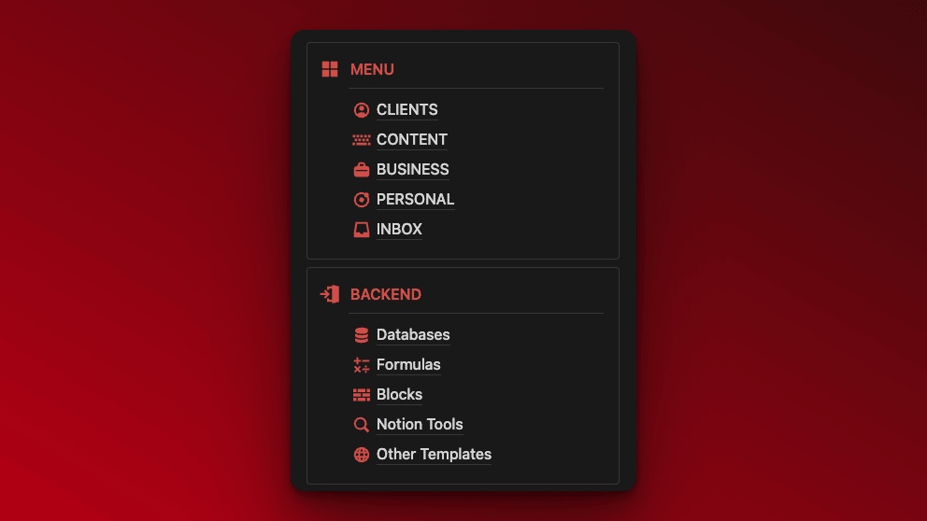The image size is (927, 521).
Task: Open the CONTENT page link
Action: (411, 140)
